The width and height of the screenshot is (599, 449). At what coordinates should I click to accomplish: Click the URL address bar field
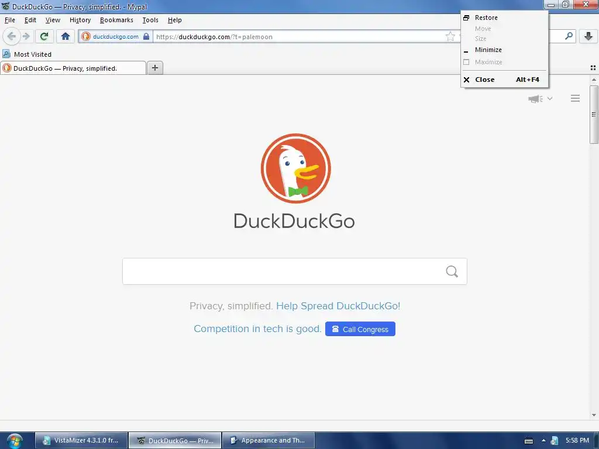point(298,37)
